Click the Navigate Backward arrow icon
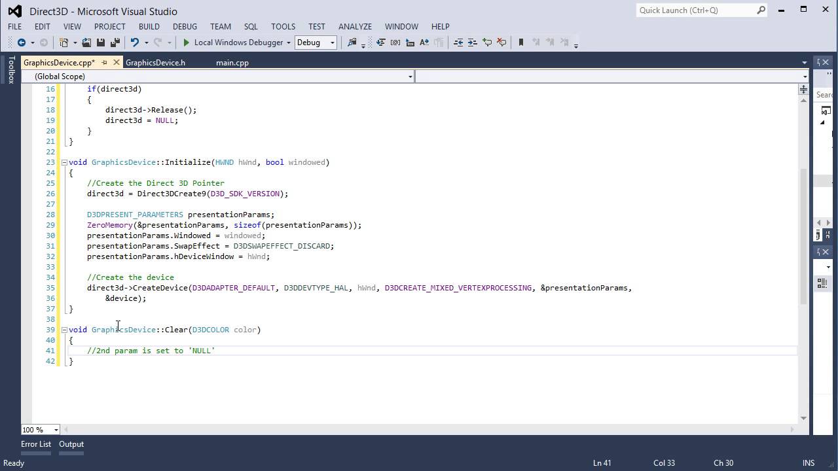 [21, 43]
